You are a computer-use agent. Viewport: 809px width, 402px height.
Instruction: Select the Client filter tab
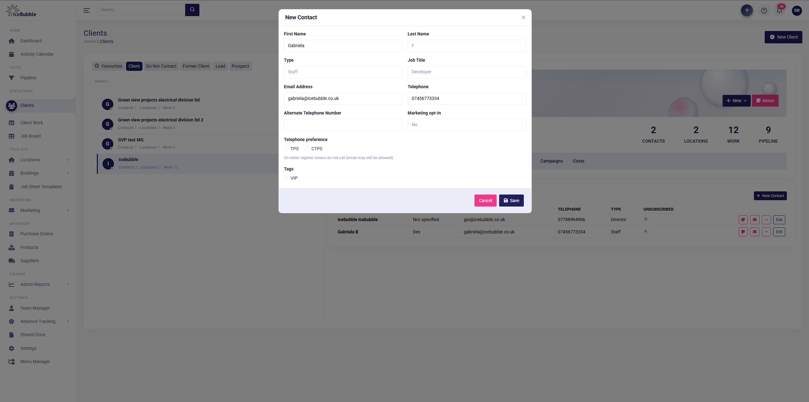(134, 66)
